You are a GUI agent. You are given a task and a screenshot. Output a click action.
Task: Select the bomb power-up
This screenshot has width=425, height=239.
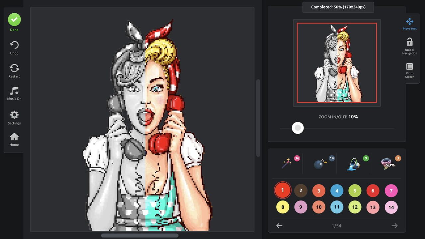click(320, 164)
